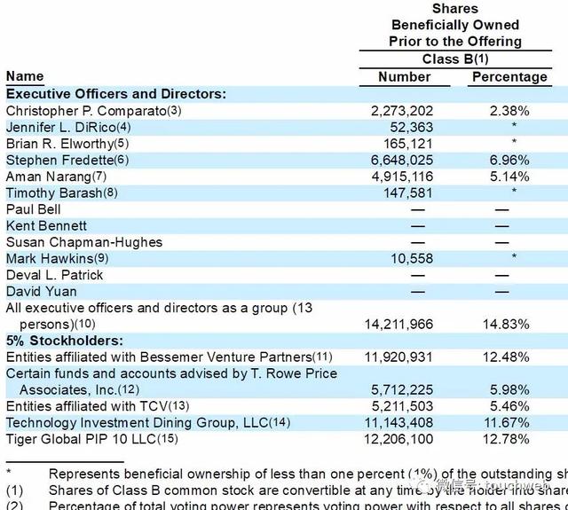568x510 pixels.
Task: Click the value 6,648,025
Action: click(402, 161)
